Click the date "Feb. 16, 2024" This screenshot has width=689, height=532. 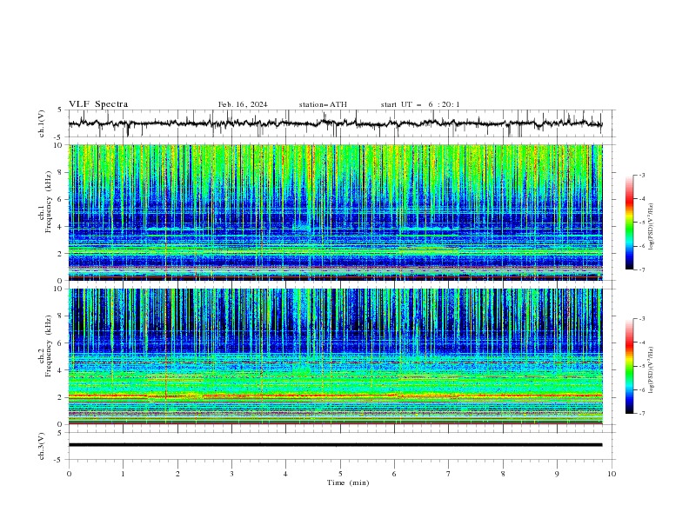243,104
